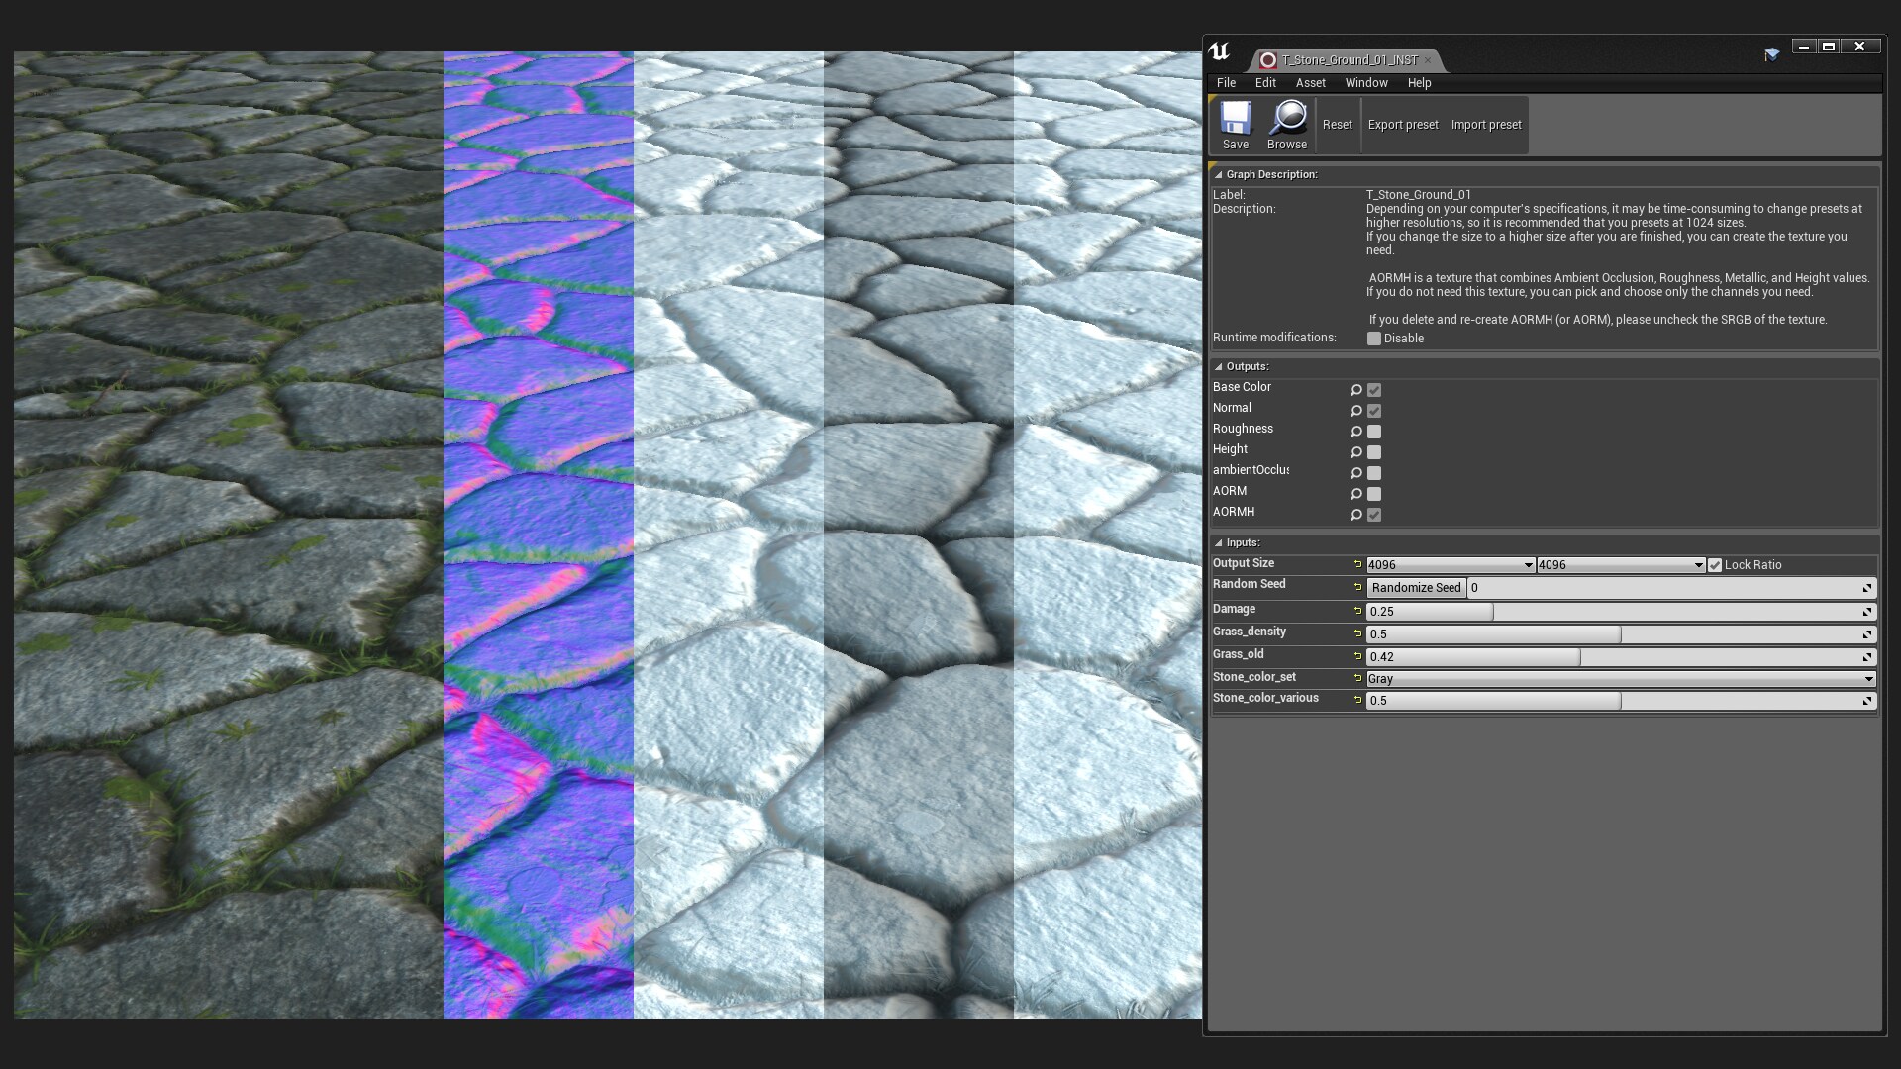Image resolution: width=1901 pixels, height=1069 pixels.
Task: Click the tutorial graduation cap icon
Action: click(x=1771, y=54)
